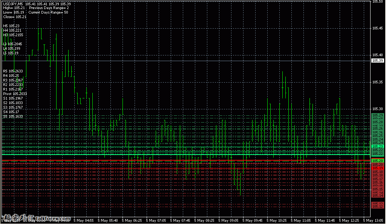Image resolution: width=386 pixels, height=224 pixels.
Task: Click 'Current Days Range= 50' label
Action: click(48, 12)
